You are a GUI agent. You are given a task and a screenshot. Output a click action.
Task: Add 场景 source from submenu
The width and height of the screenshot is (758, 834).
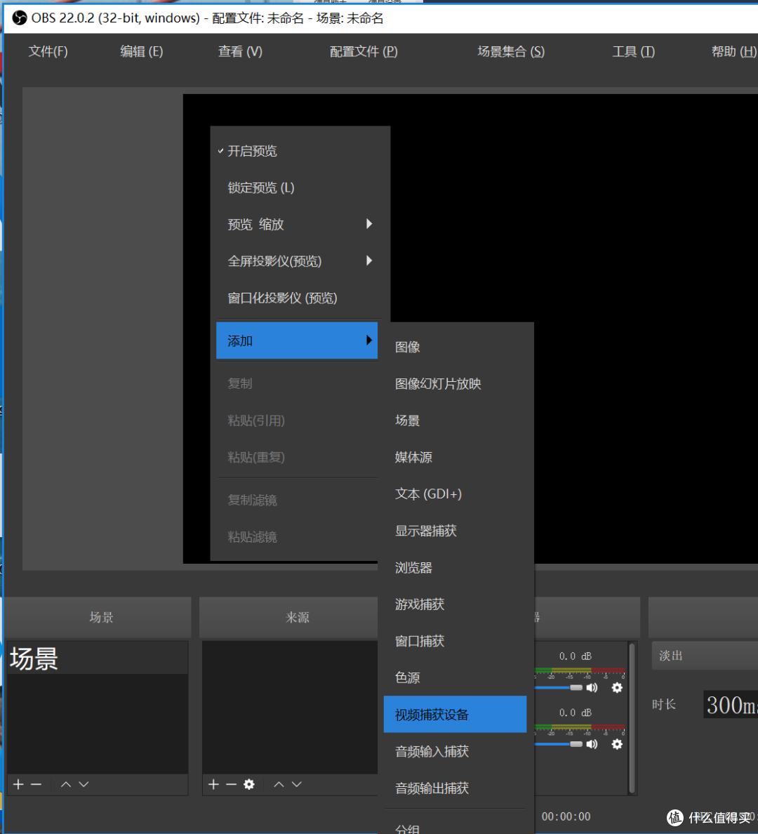pos(456,421)
